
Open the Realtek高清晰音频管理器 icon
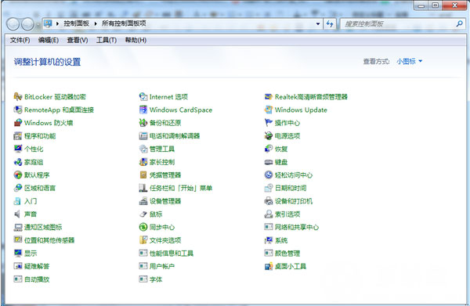[x=269, y=97]
